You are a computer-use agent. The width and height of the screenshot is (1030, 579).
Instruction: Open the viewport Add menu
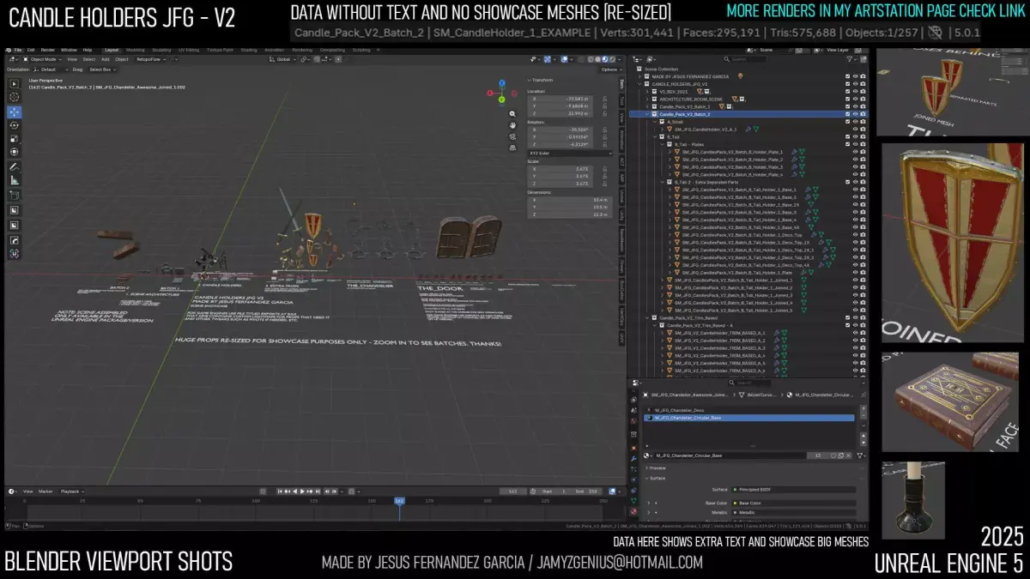(105, 59)
